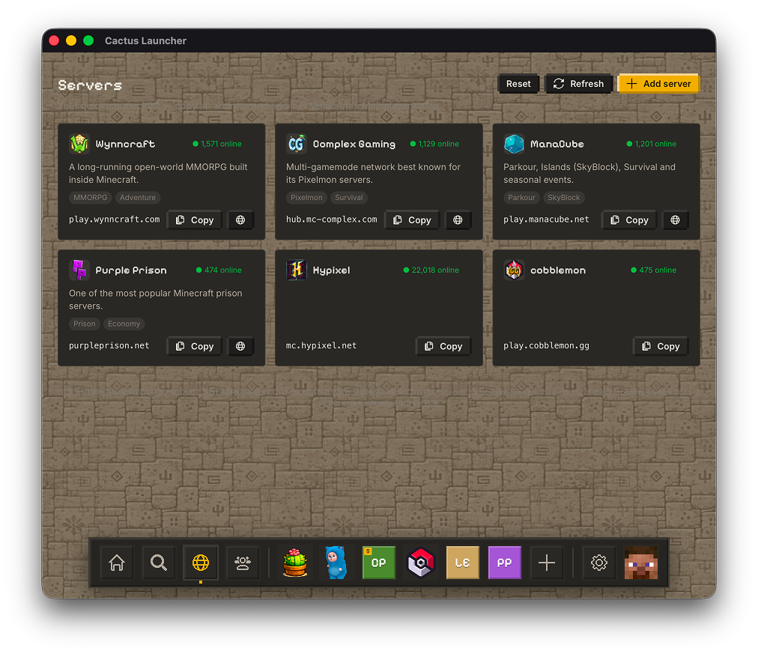The height and width of the screenshot is (654, 758).
Task: Click the Add server button
Action: pyautogui.click(x=658, y=84)
